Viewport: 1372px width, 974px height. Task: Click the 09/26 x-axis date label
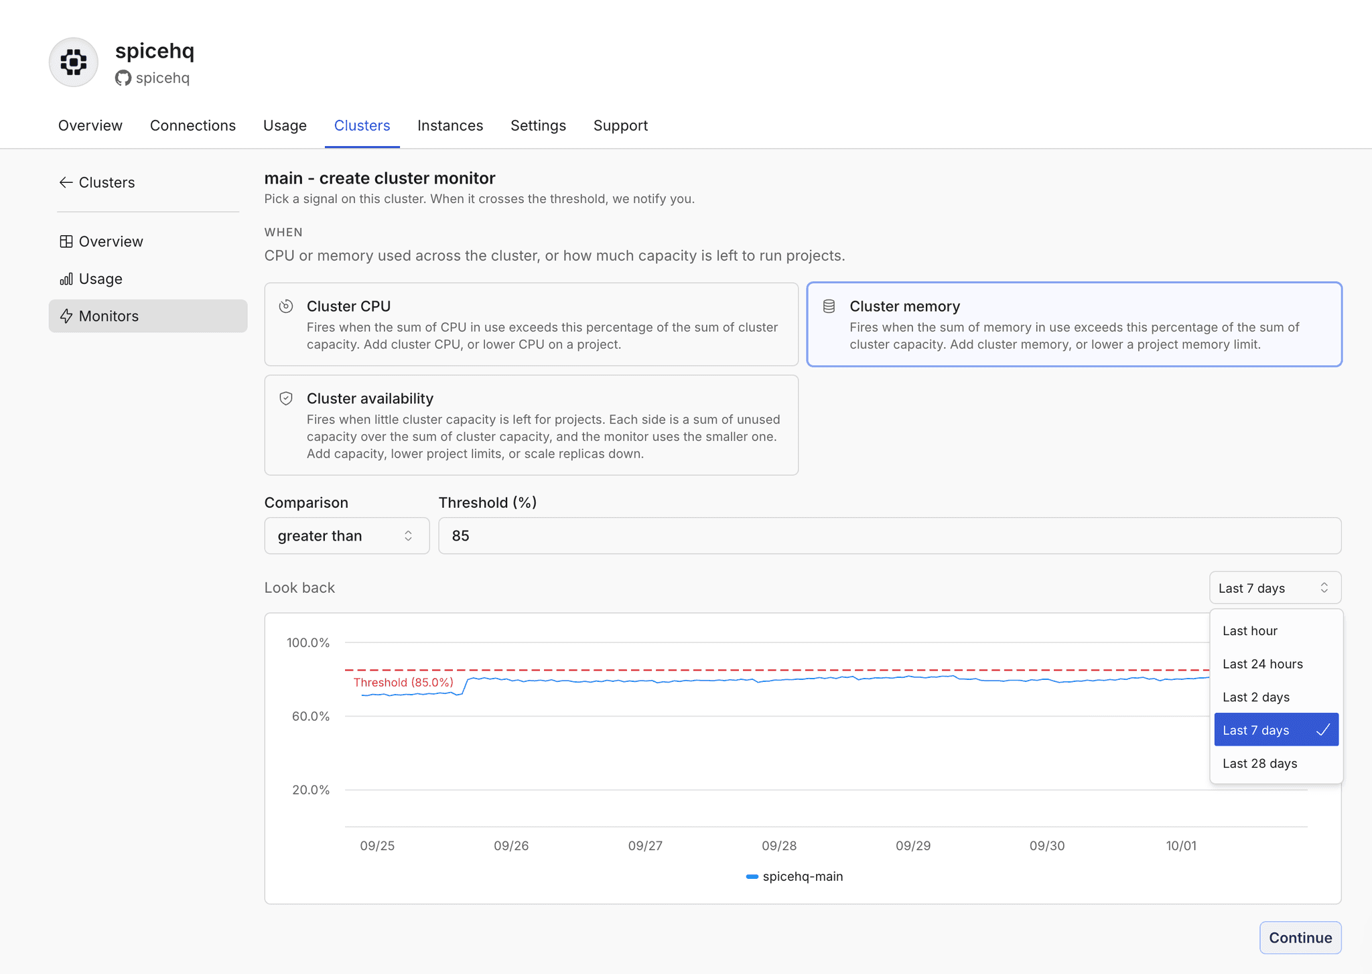(511, 846)
